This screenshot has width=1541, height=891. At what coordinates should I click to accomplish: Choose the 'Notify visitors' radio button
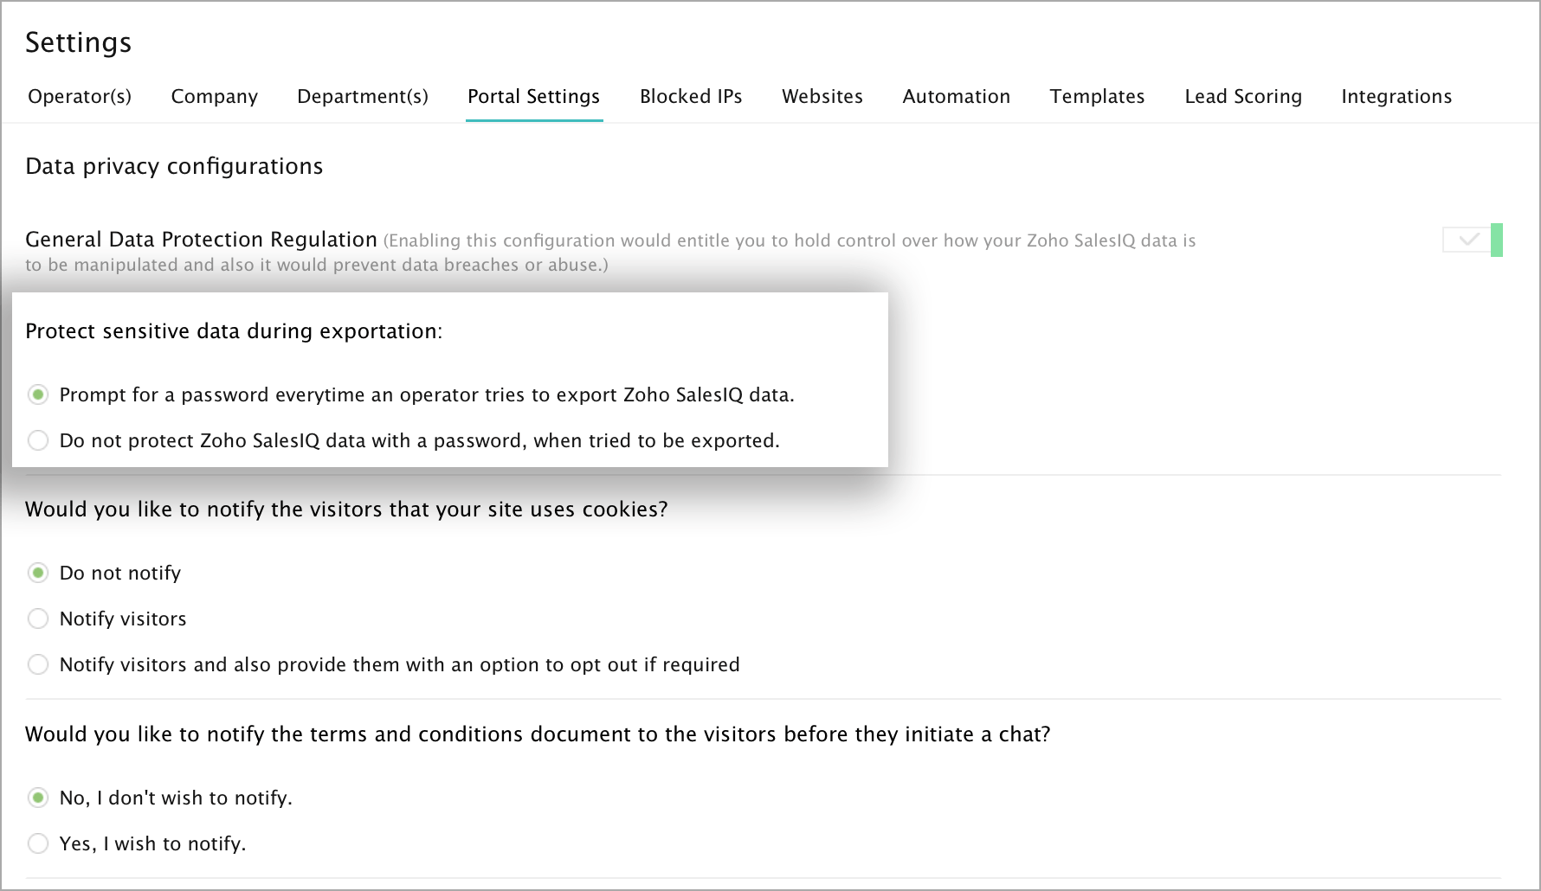(38, 619)
